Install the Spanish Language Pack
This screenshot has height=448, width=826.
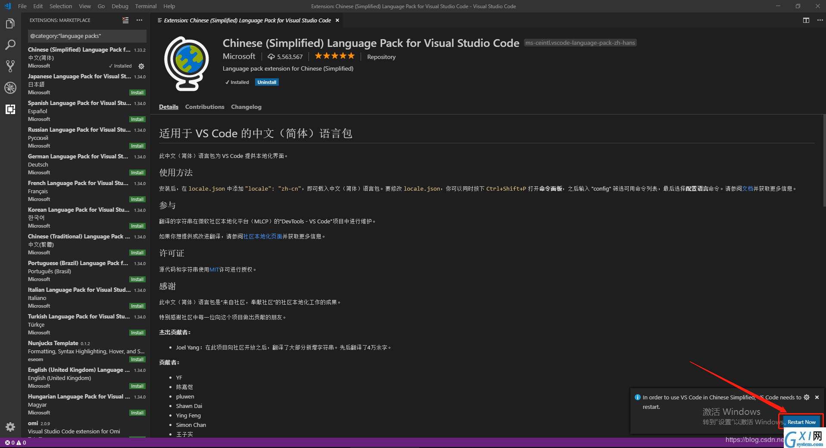(x=137, y=119)
